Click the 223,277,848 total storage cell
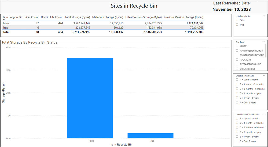The height and width of the screenshot is (147, 268). click(x=83, y=28)
